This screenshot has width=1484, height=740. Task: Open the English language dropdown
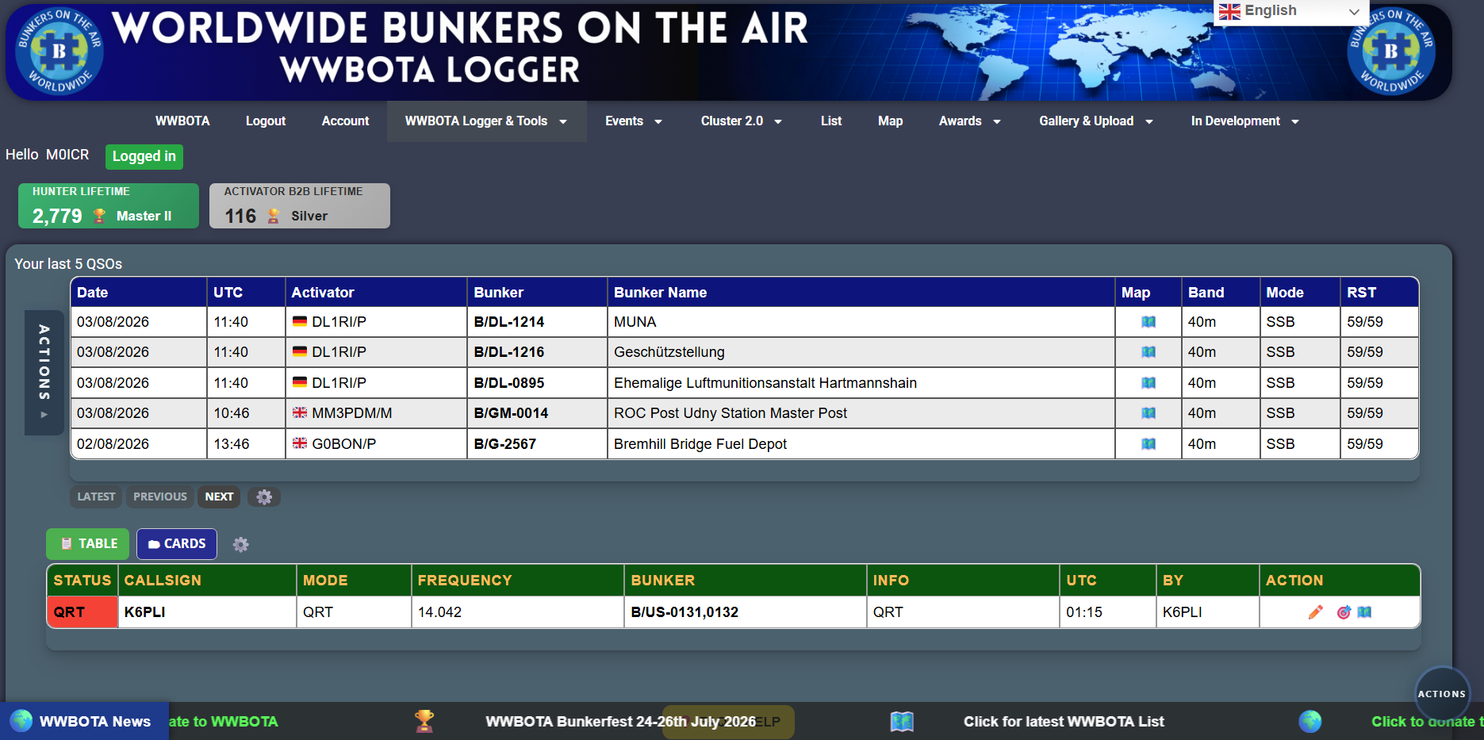coord(1291,12)
